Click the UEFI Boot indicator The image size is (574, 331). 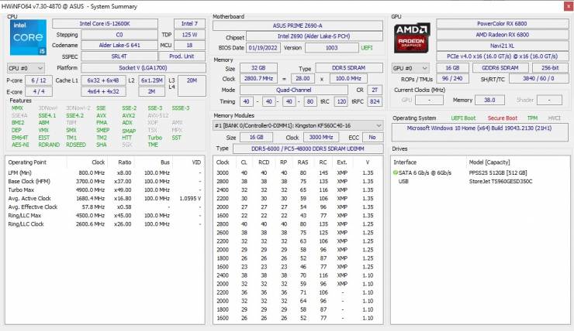(x=463, y=118)
